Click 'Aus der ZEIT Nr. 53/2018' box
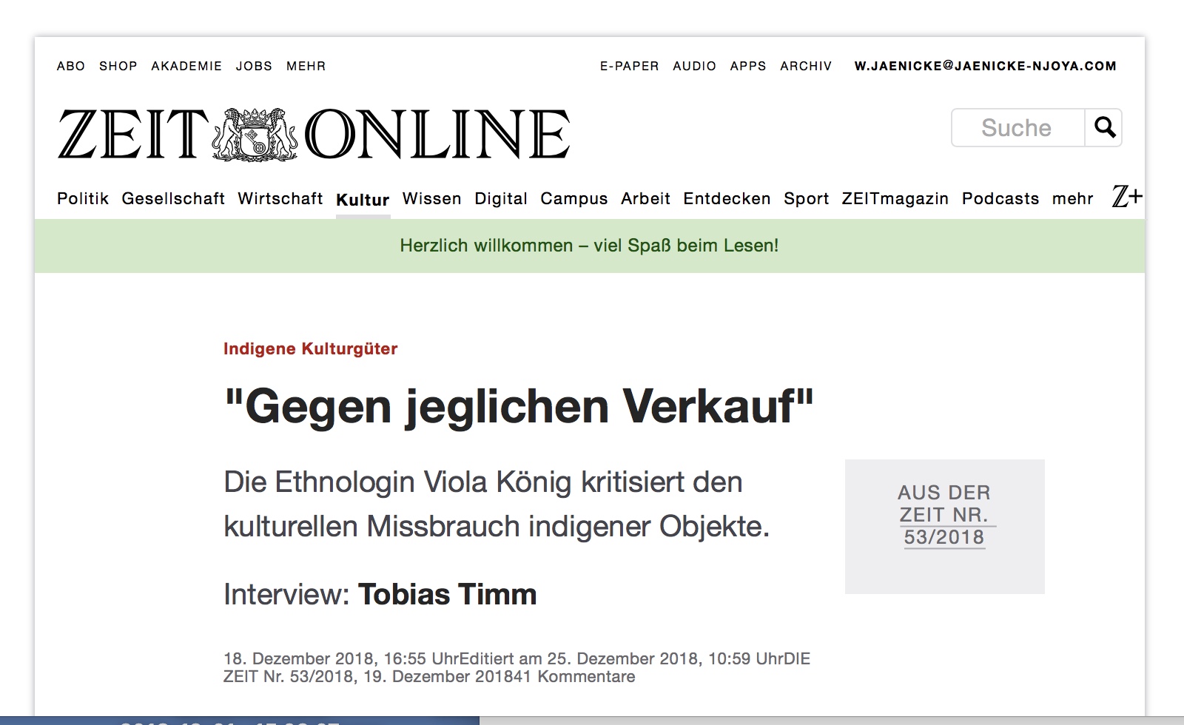This screenshot has width=1184, height=725. pyautogui.click(x=945, y=526)
